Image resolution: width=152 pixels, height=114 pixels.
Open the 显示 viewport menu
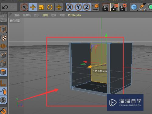(x=36, y=15)
